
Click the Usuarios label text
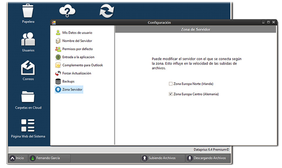[x=28, y=50]
